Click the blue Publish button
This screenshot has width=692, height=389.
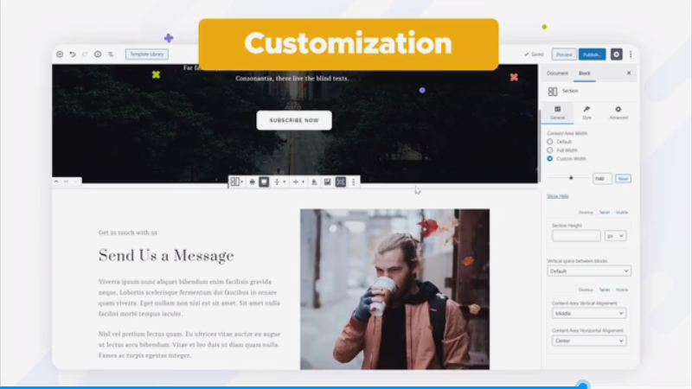click(592, 54)
